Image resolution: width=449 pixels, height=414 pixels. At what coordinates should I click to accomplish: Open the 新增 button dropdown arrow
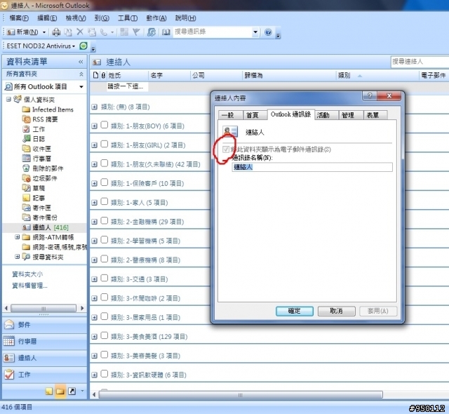44,32
